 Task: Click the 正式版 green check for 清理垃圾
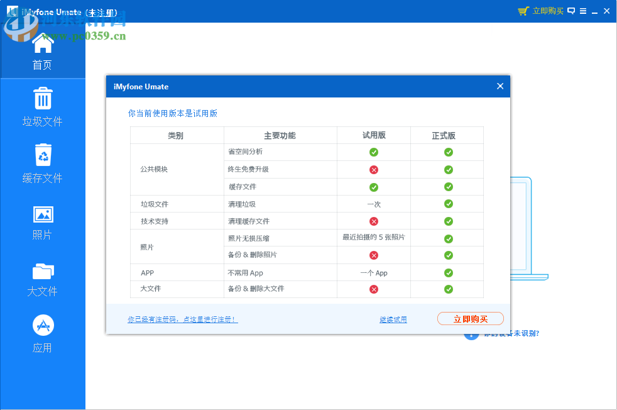[x=448, y=204]
